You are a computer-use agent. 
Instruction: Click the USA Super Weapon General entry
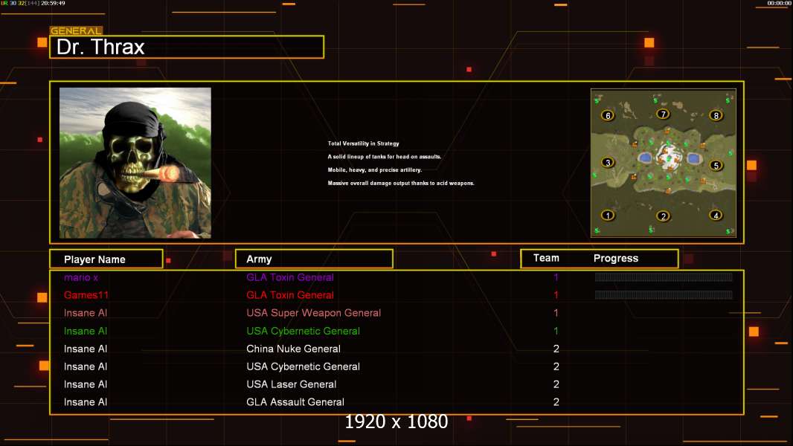click(314, 313)
